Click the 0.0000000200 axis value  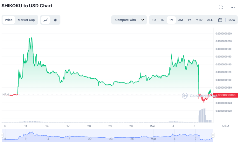[223, 41]
